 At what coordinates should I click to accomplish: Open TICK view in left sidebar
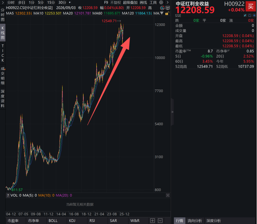pyautogui.click(x=2, y=53)
